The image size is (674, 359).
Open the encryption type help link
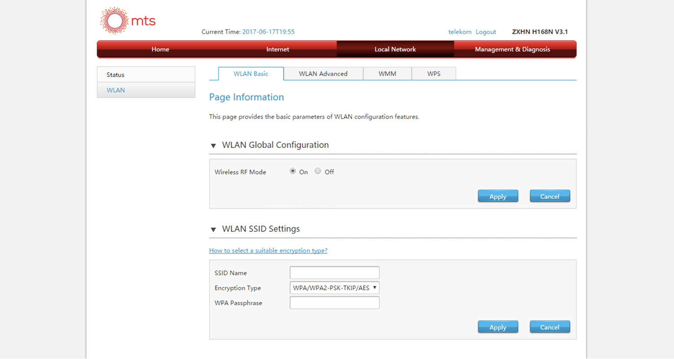(x=268, y=251)
